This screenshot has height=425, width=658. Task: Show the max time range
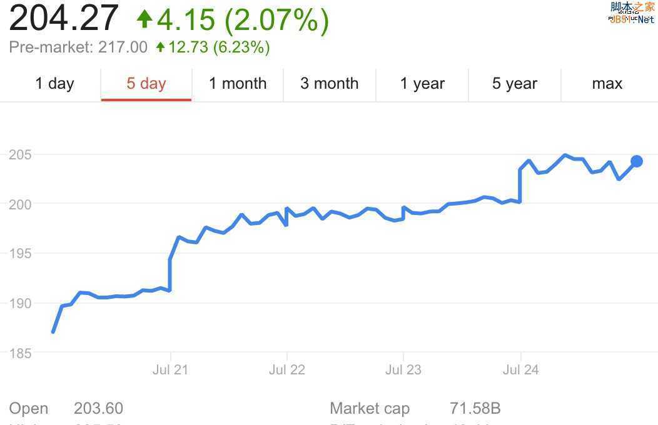click(607, 84)
